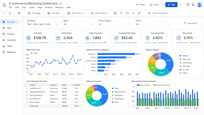Open Theme and layout
Screen dimensions: 204x115
(x=158, y=13)
